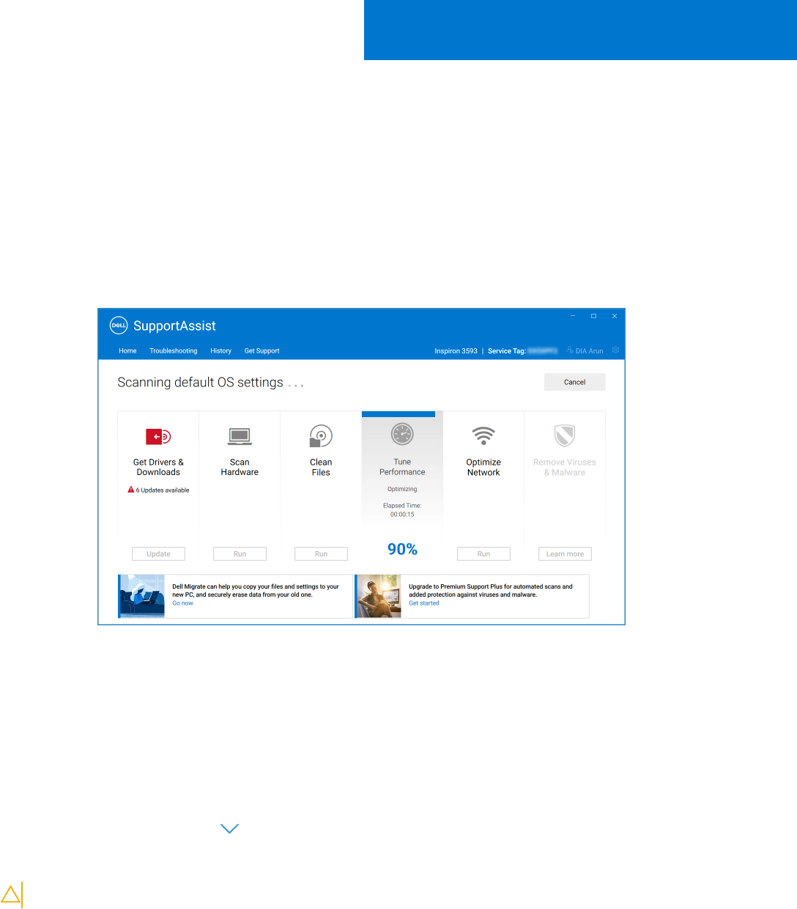Image resolution: width=797 pixels, height=909 pixels.
Task: Click the Tune Performance gauge icon
Action: 402,434
